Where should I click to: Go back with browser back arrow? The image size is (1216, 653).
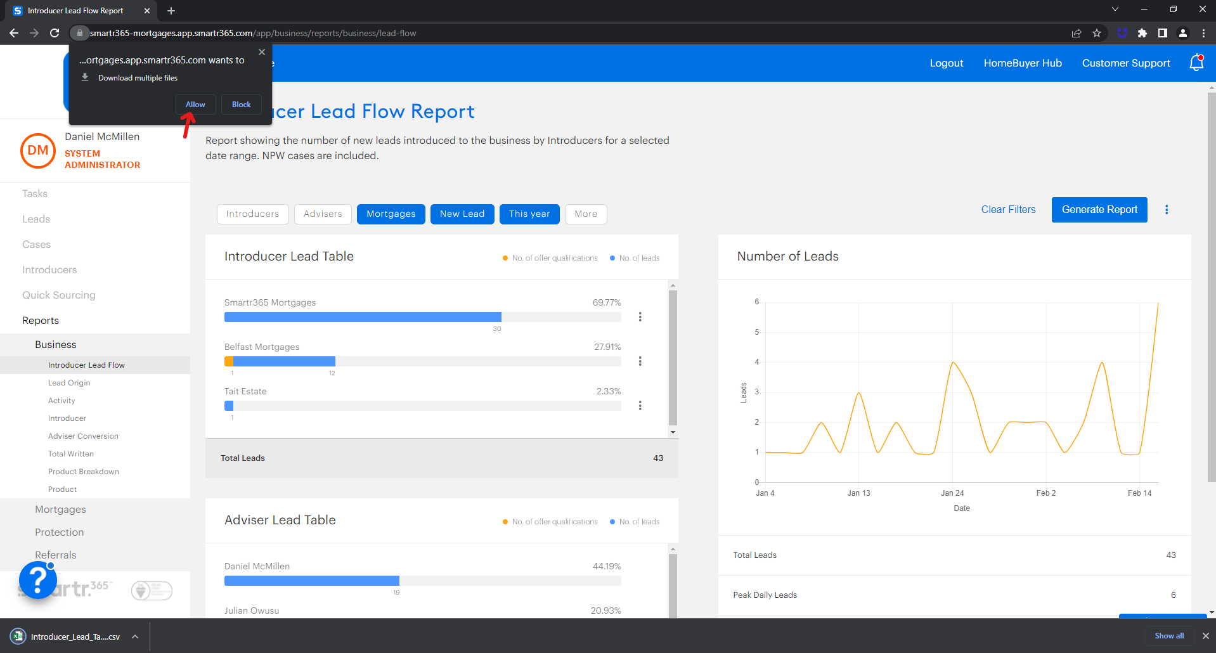[x=14, y=33]
